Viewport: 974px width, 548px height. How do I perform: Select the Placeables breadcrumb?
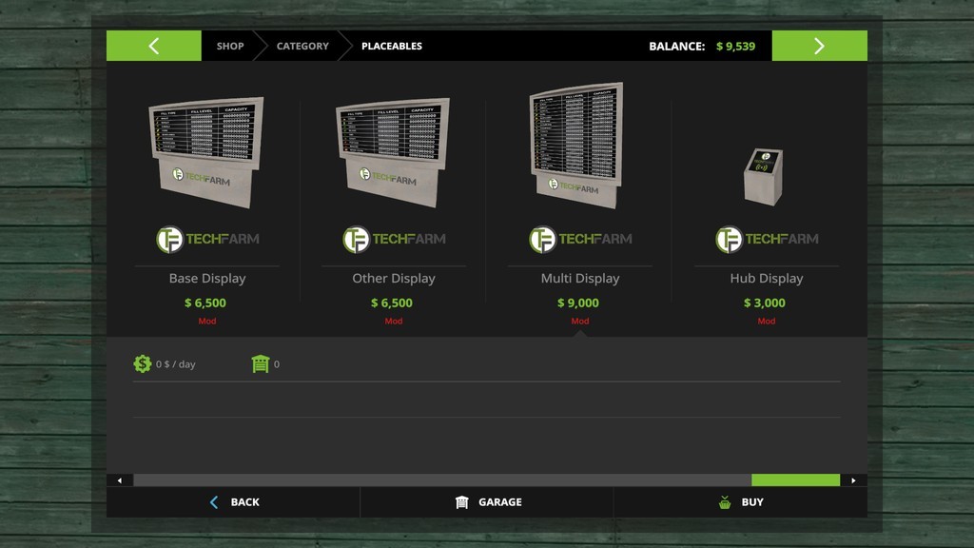(392, 46)
